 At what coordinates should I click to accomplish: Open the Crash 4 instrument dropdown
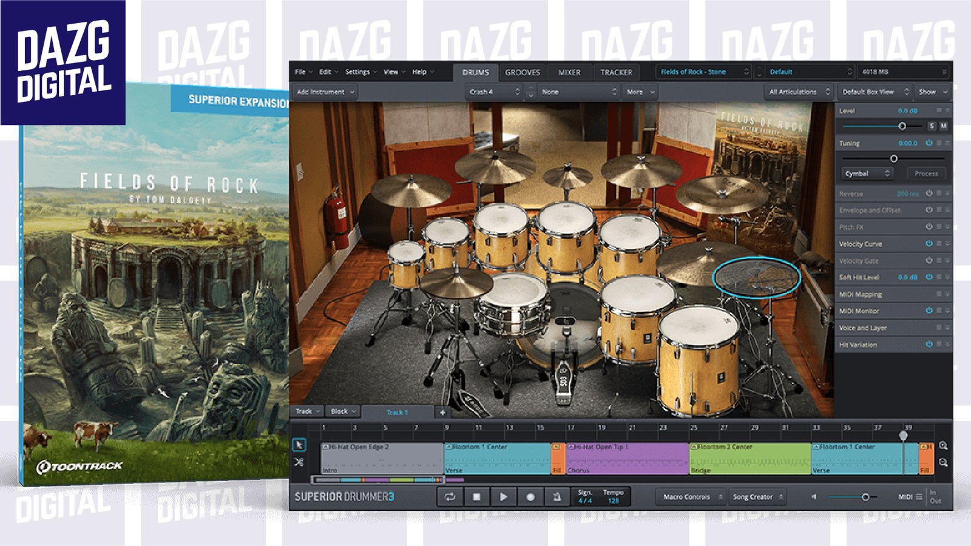pos(494,92)
